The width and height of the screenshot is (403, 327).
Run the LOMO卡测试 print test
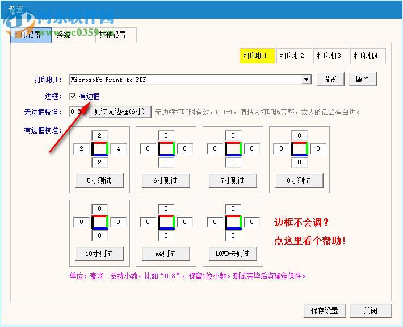click(x=233, y=254)
